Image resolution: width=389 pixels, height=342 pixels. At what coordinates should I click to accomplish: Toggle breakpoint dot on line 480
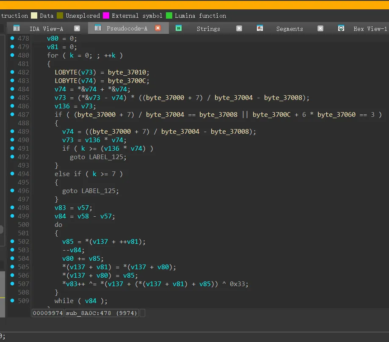(12, 55)
